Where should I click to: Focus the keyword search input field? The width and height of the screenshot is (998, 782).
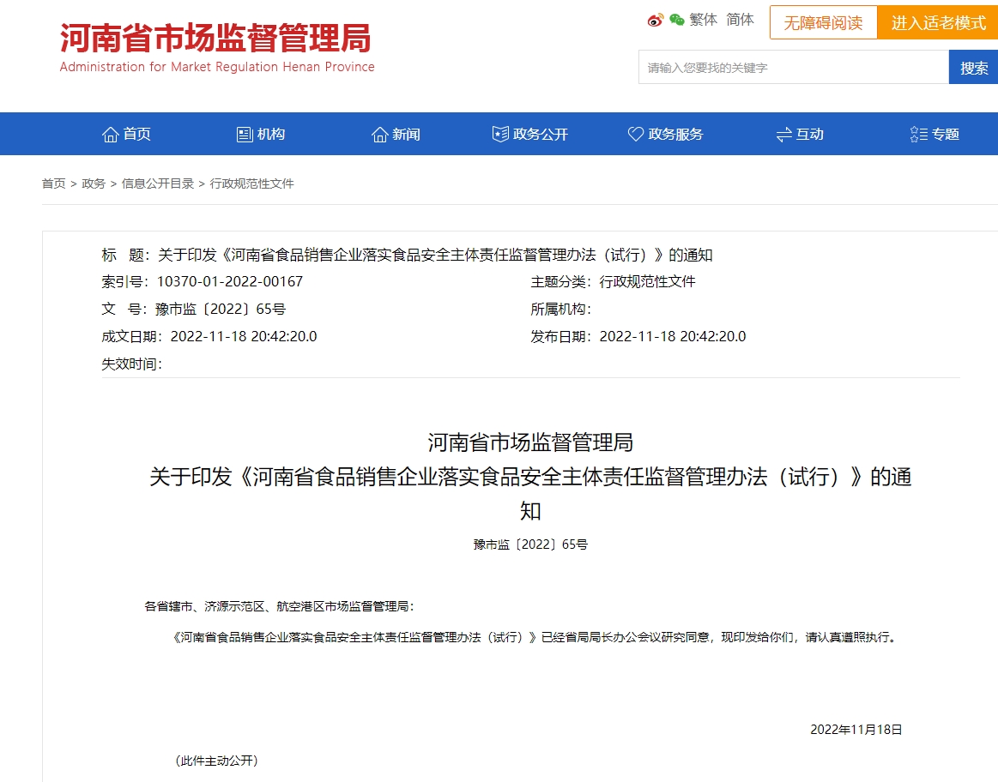pos(793,67)
